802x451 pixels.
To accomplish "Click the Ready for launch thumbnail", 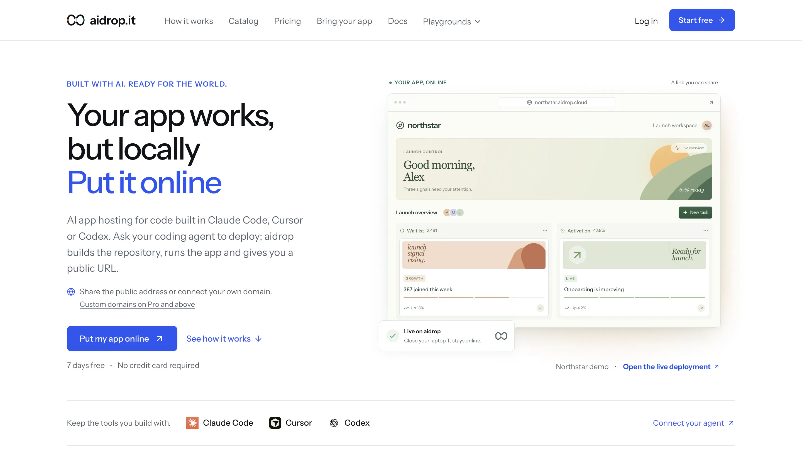I will tap(634, 255).
